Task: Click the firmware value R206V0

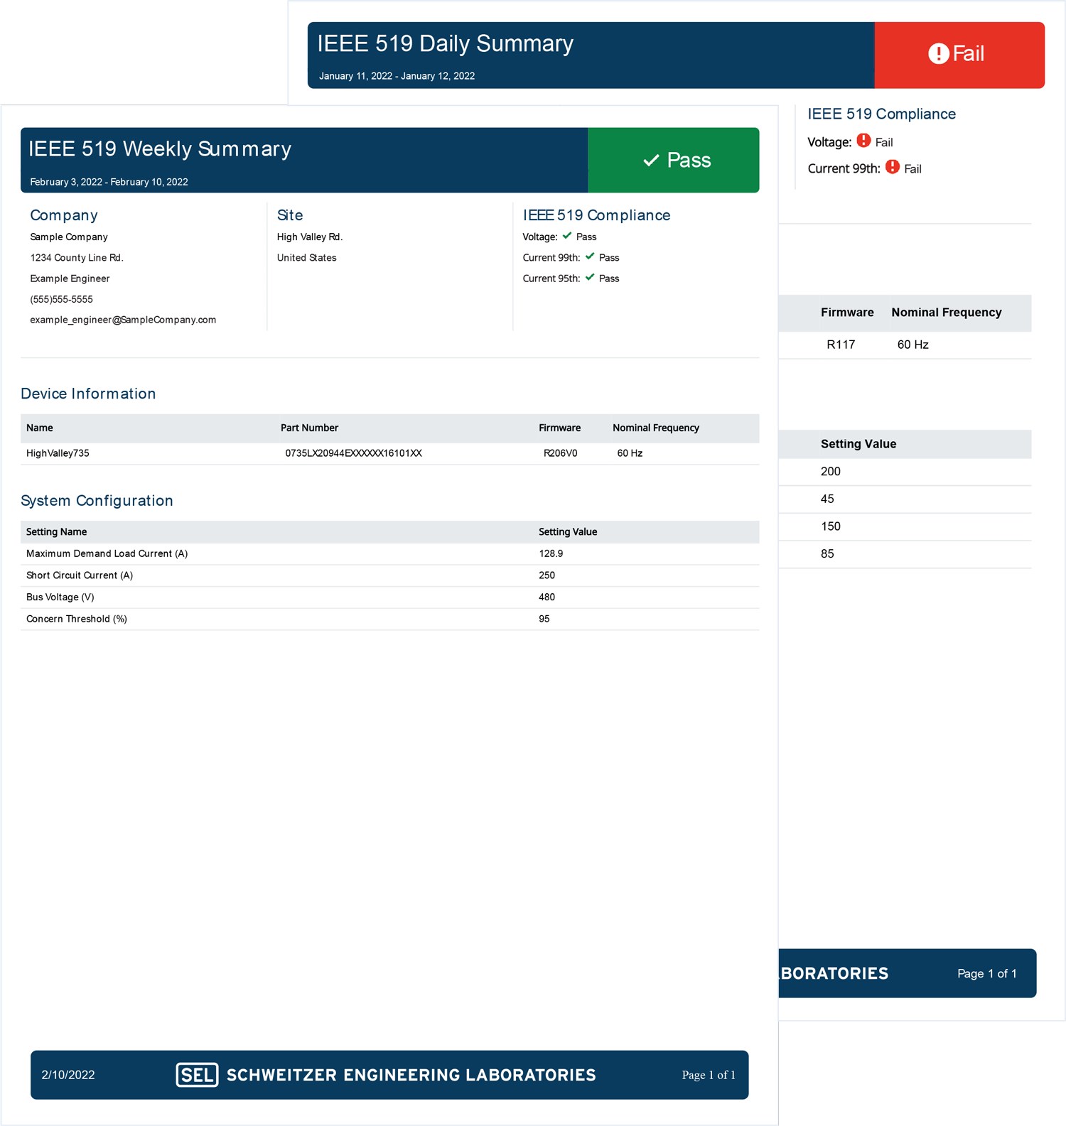Action: click(560, 453)
